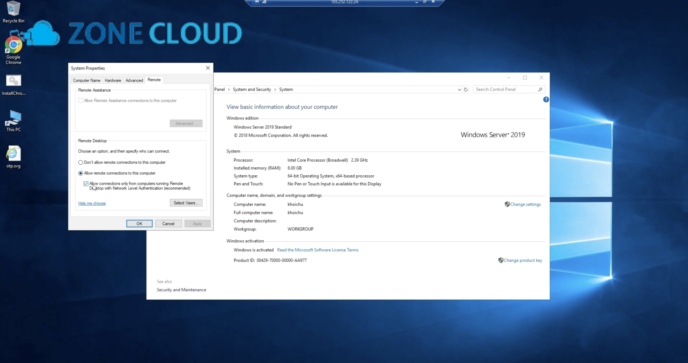Image resolution: width=688 pixels, height=363 pixels.
Task: Close the remote desktop session bar
Action: (433, 2)
